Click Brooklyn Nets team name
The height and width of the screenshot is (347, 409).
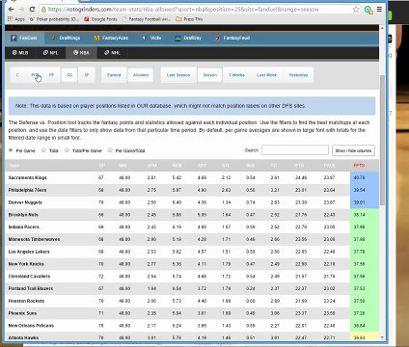tap(23, 215)
